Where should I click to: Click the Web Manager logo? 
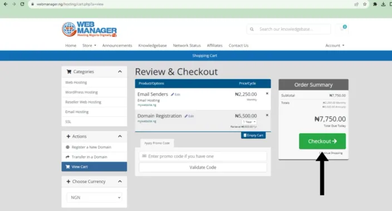pyautogui.click(x=89, y=29)
